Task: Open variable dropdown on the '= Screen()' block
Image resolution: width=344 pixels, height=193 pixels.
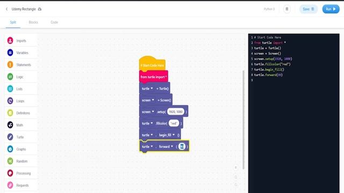Action: point(148,100)
